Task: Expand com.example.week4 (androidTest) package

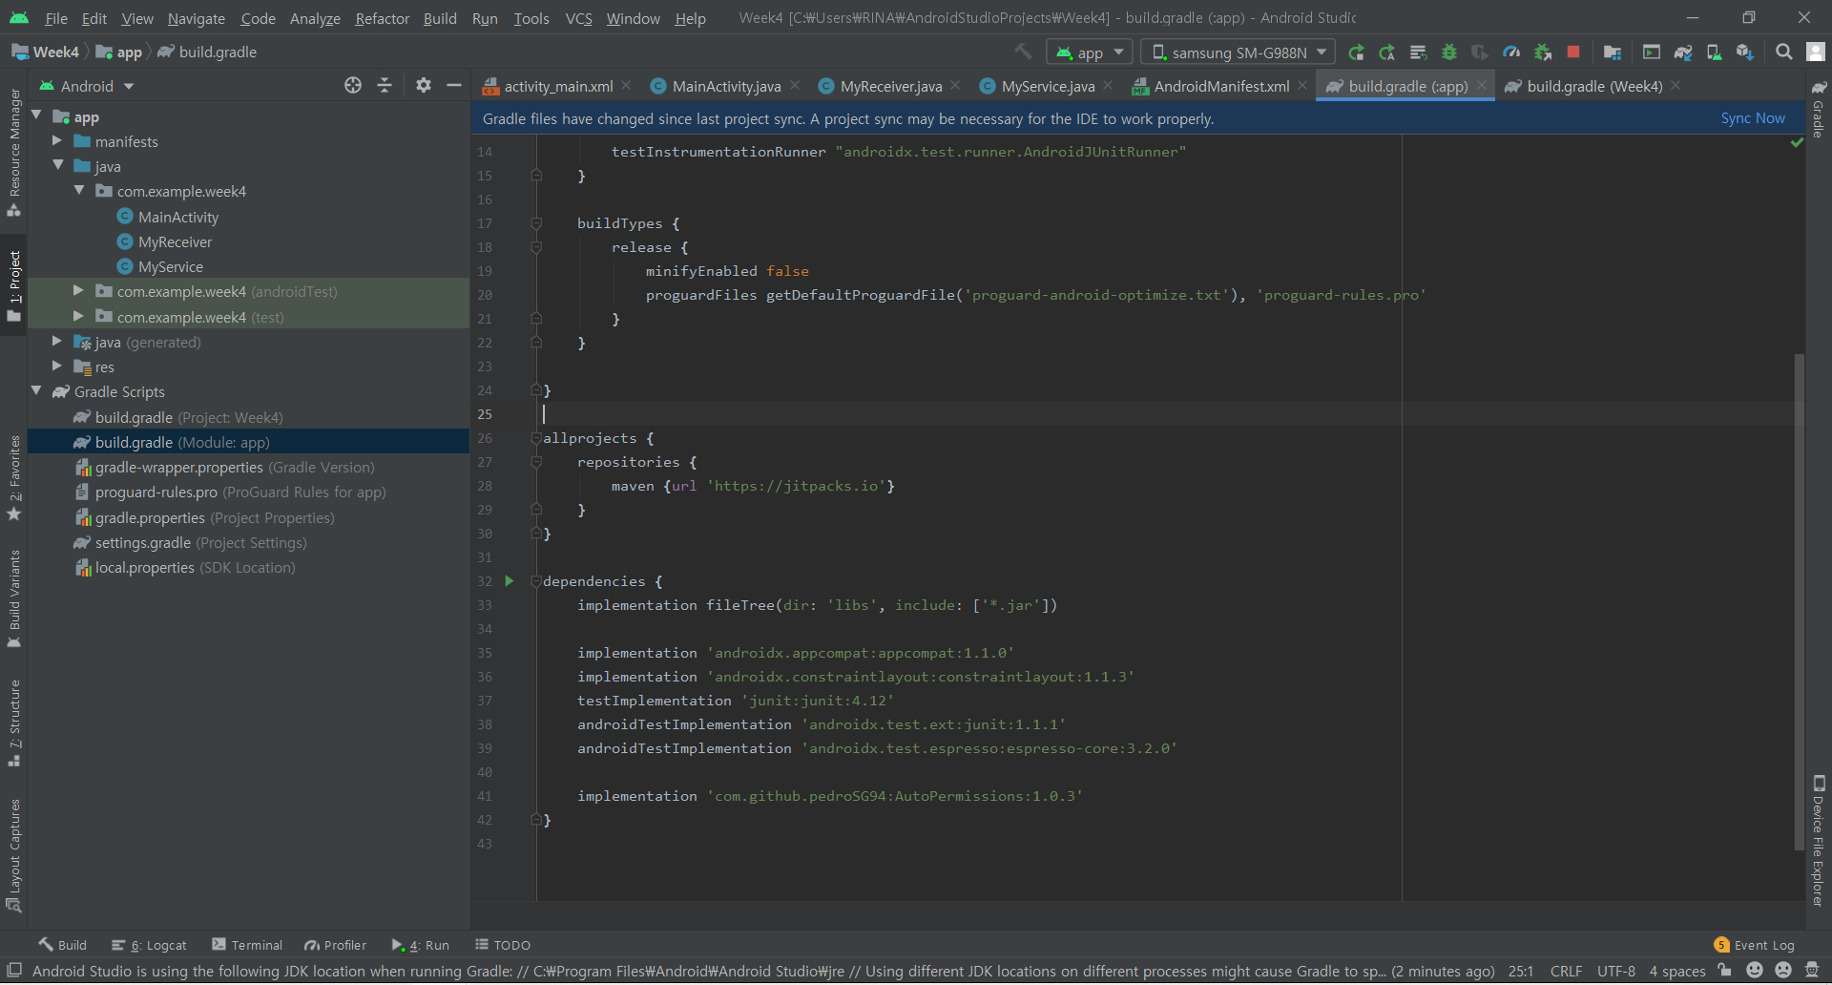Action: (78, 290)
